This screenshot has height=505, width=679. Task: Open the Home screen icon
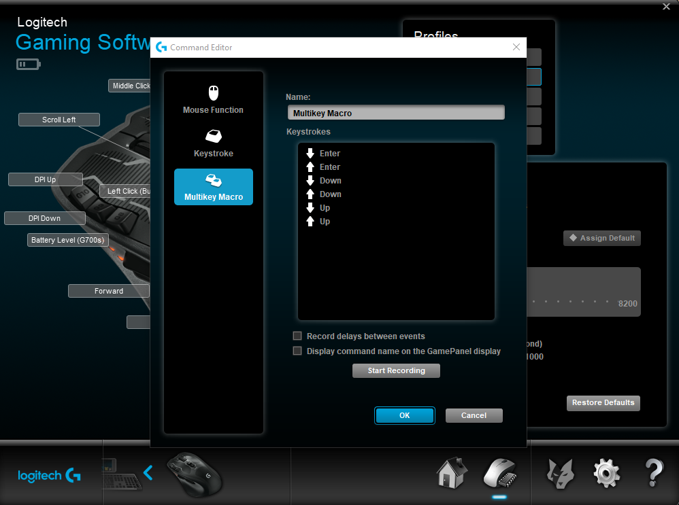click(452, 473)
